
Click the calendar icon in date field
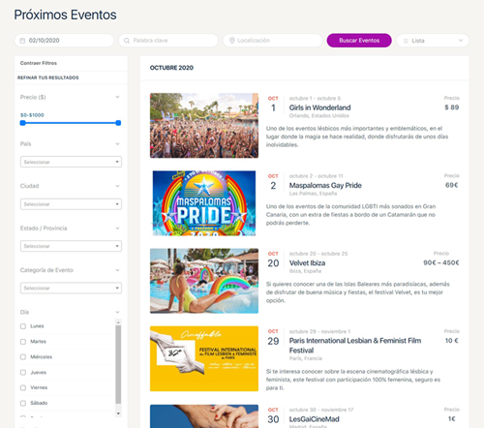22,41
